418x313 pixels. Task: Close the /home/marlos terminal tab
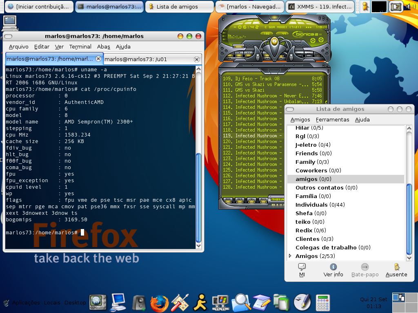coord(98,59)
